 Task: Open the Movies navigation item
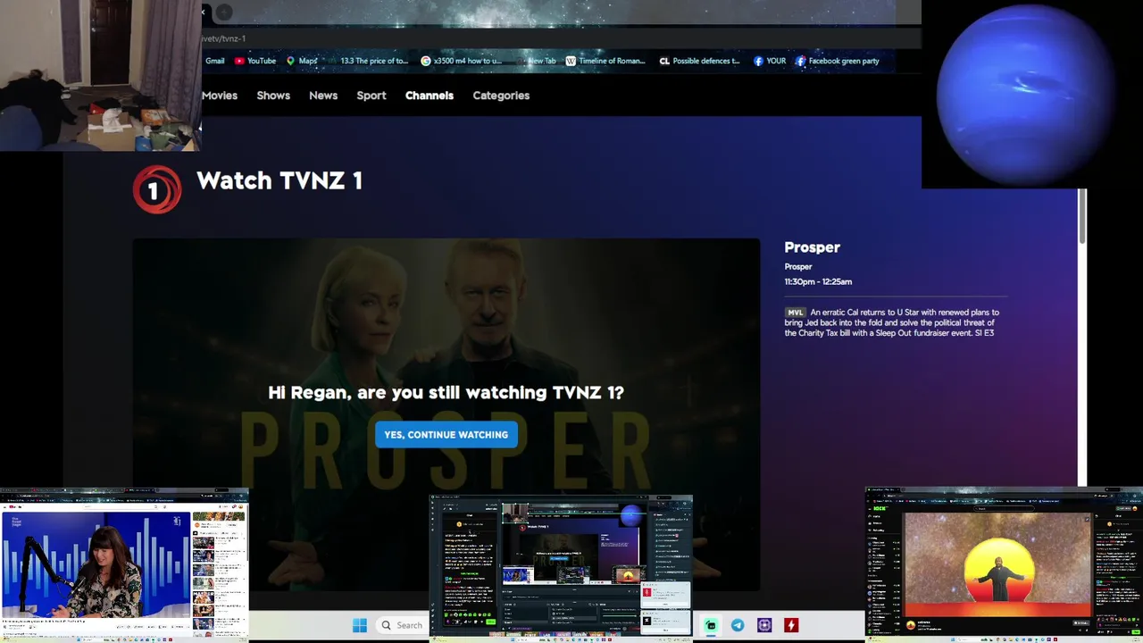click(x=220, y=96)
